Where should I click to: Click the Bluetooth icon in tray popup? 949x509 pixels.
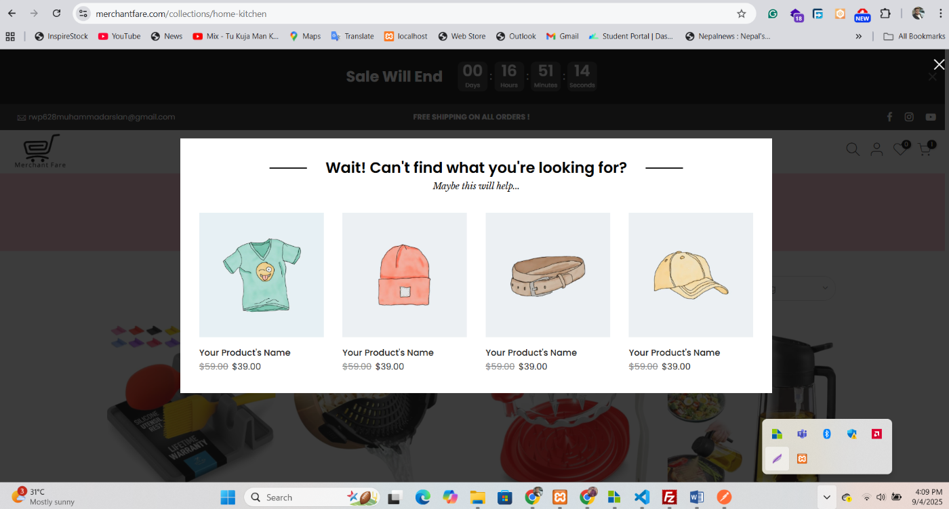pos(826,434)
